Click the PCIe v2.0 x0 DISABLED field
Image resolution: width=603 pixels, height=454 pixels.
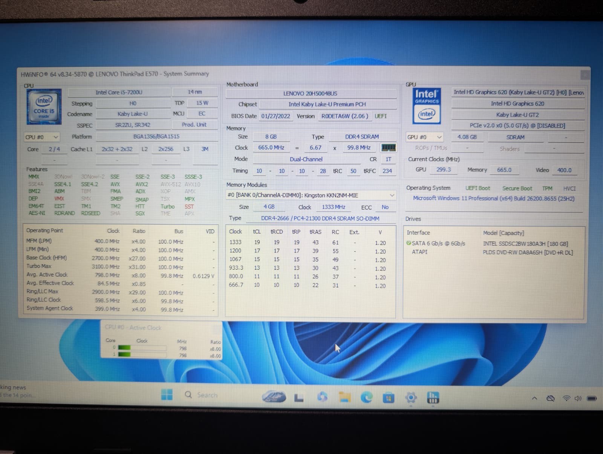click(x=517, y=126)
